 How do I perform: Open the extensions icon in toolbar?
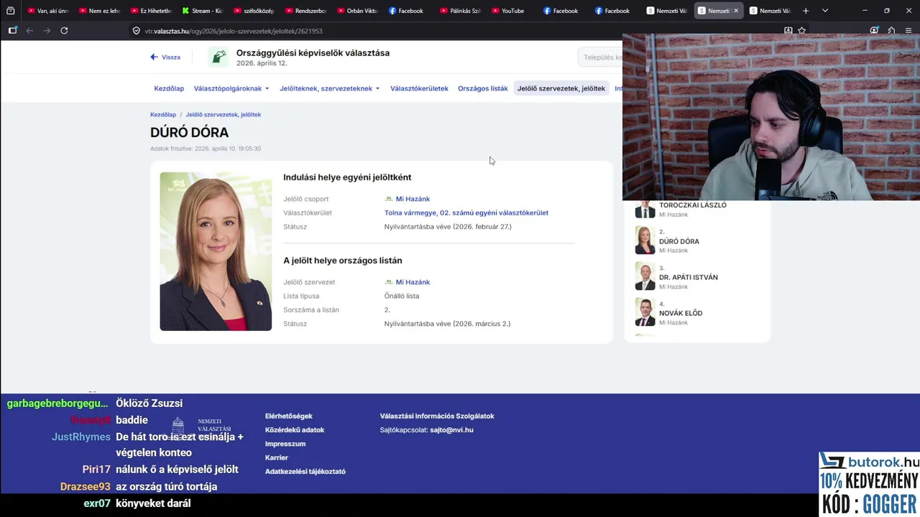click(891, 30)
